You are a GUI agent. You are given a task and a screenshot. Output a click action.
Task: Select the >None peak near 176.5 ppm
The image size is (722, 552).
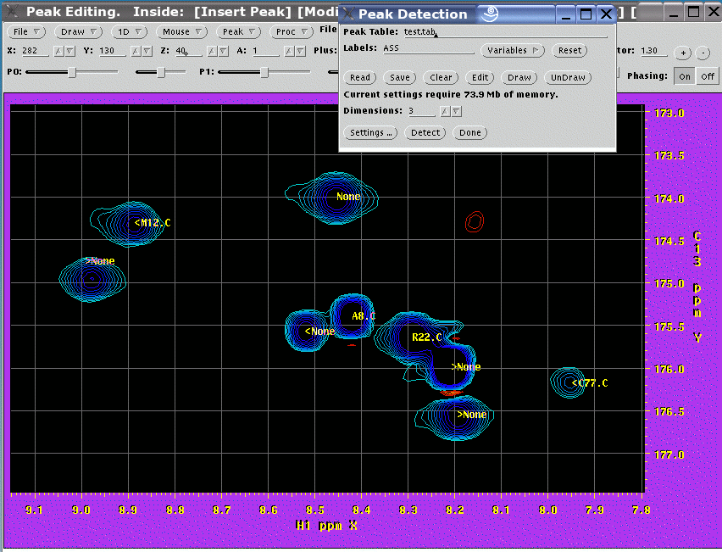[x=472, y=415]
